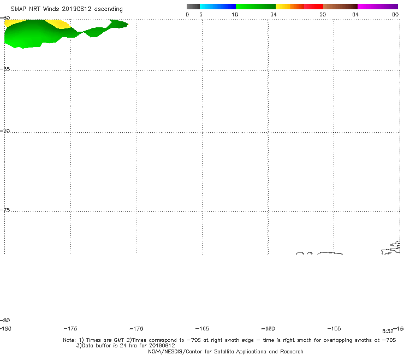Click the red color bar segment
Screen dimensions: 404x355
coord(313,7)
